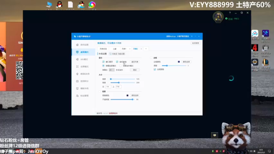The height and width of the screenshot is (154, 274).
Task: Toggle the 窗口置顶 checkbox
Action: (x=103, y=62)
